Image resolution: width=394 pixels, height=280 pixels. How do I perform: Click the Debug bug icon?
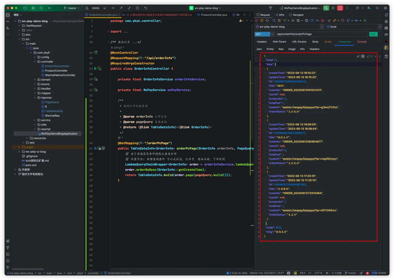[333, 8]
